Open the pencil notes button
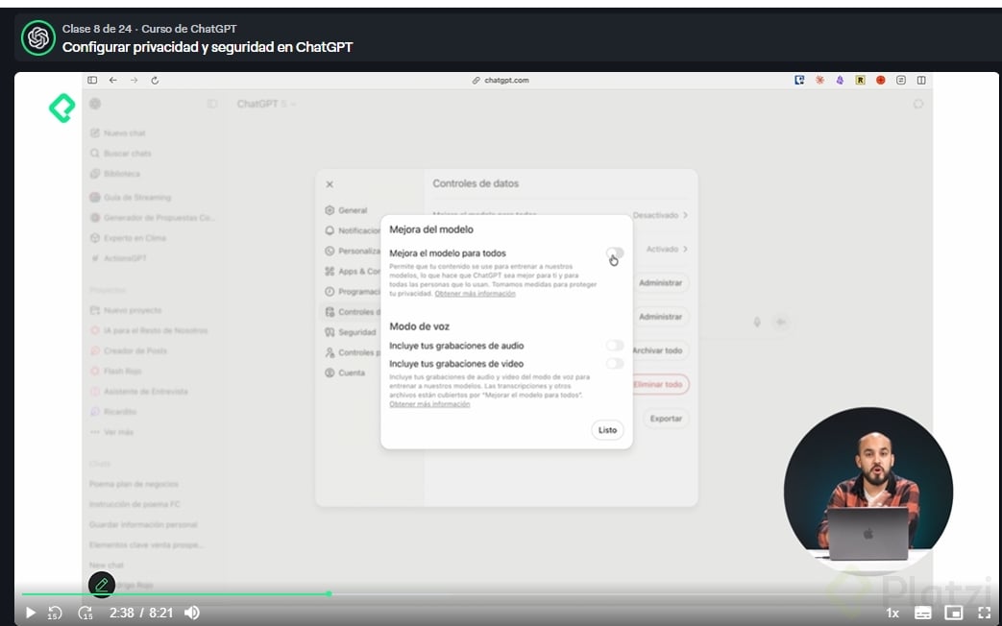The image size is (1002, 626). click(102, 585)
